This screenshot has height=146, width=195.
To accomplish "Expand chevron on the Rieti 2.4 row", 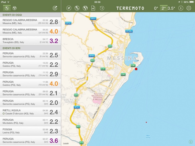I will (x=59, y=112).
